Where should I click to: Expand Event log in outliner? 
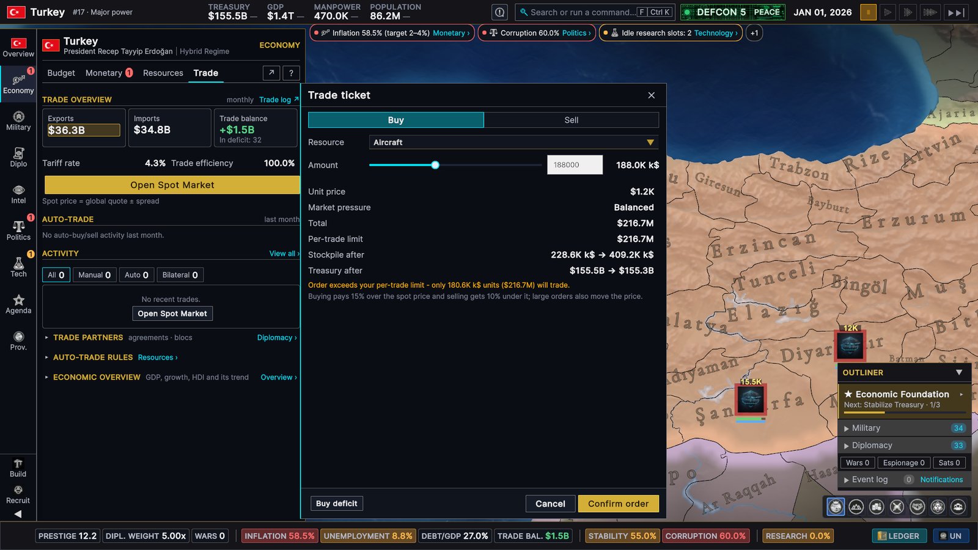[x=866, y=480]
